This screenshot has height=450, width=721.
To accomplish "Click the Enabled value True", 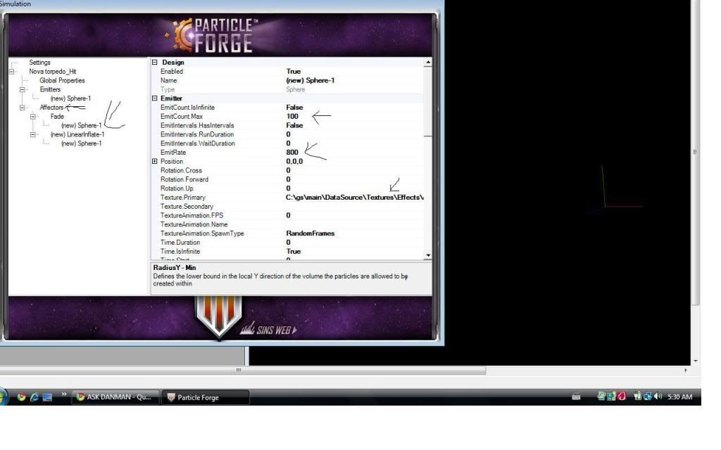I will 354,72.
